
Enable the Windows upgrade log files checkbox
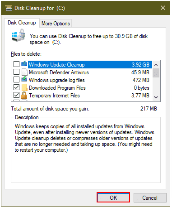click(x=16, y=80)
